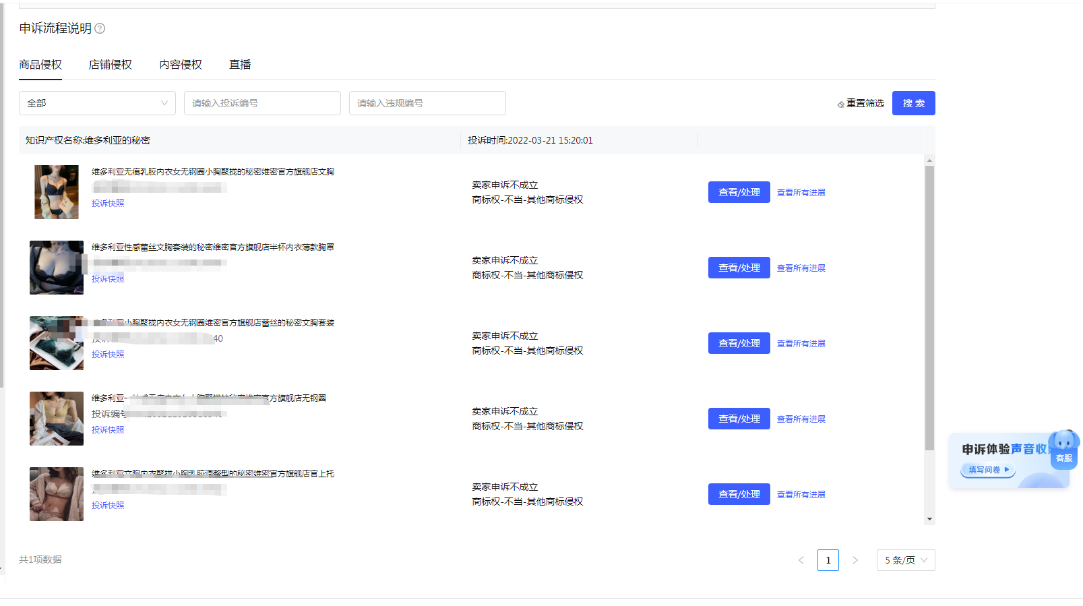Click 查看/处理 for the 性感蕾丝文胸套装 item
The width and height of the screenshot is (1083, 606).
tap(739, 268)
